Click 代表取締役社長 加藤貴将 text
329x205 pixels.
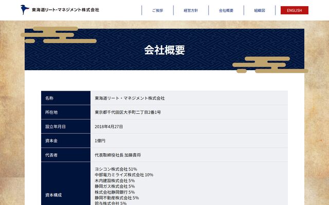pos(118,155)
